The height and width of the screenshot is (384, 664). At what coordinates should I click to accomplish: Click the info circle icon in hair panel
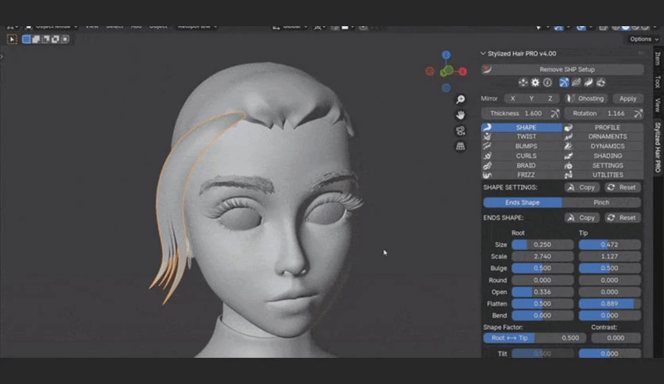547,83
